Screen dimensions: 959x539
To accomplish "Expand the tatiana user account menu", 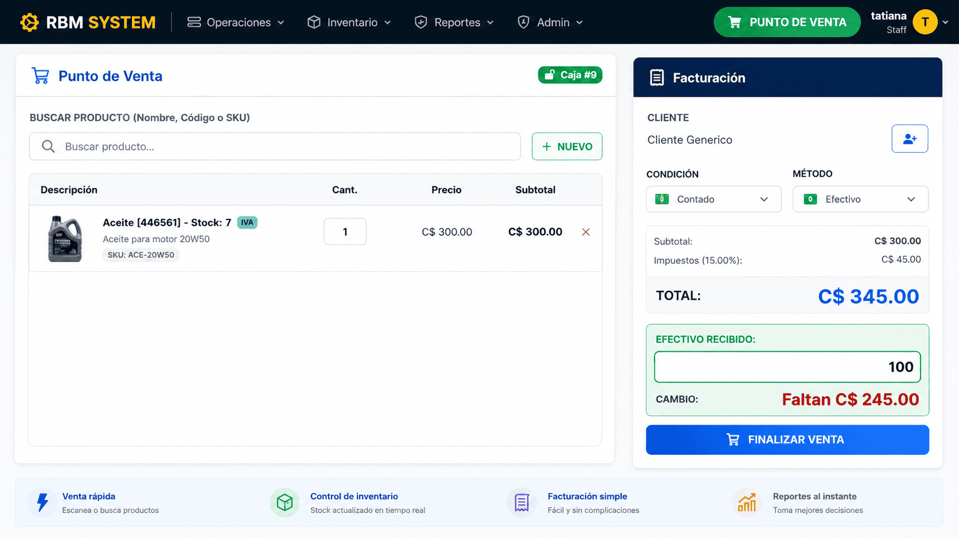I will pos(909,22).
